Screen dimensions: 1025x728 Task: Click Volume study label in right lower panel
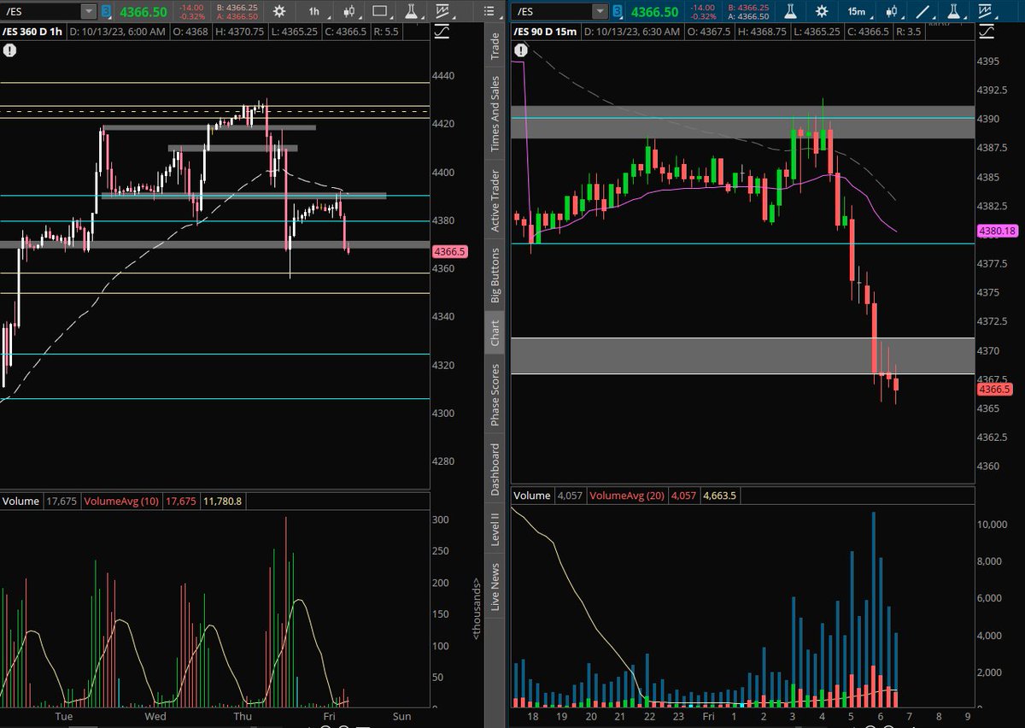point(531,495)
